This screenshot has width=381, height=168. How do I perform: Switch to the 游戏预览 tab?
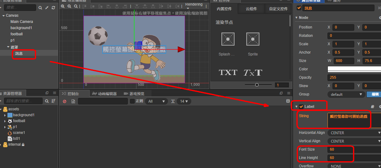pyautogui.click(x=134, y=94)
